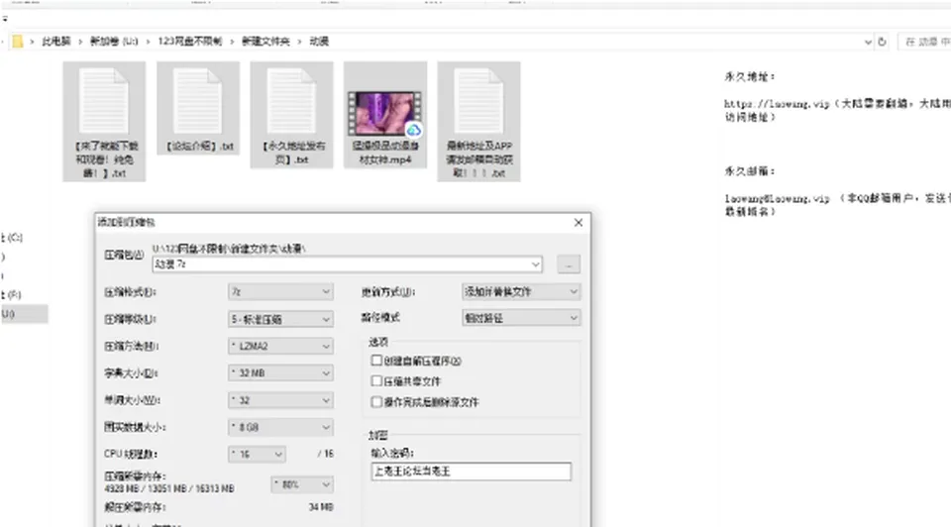The height and width of the screenshot is (527, 951).
Task: Open 此电脑 in the breadcrumb path
Action: click(55, 42)
